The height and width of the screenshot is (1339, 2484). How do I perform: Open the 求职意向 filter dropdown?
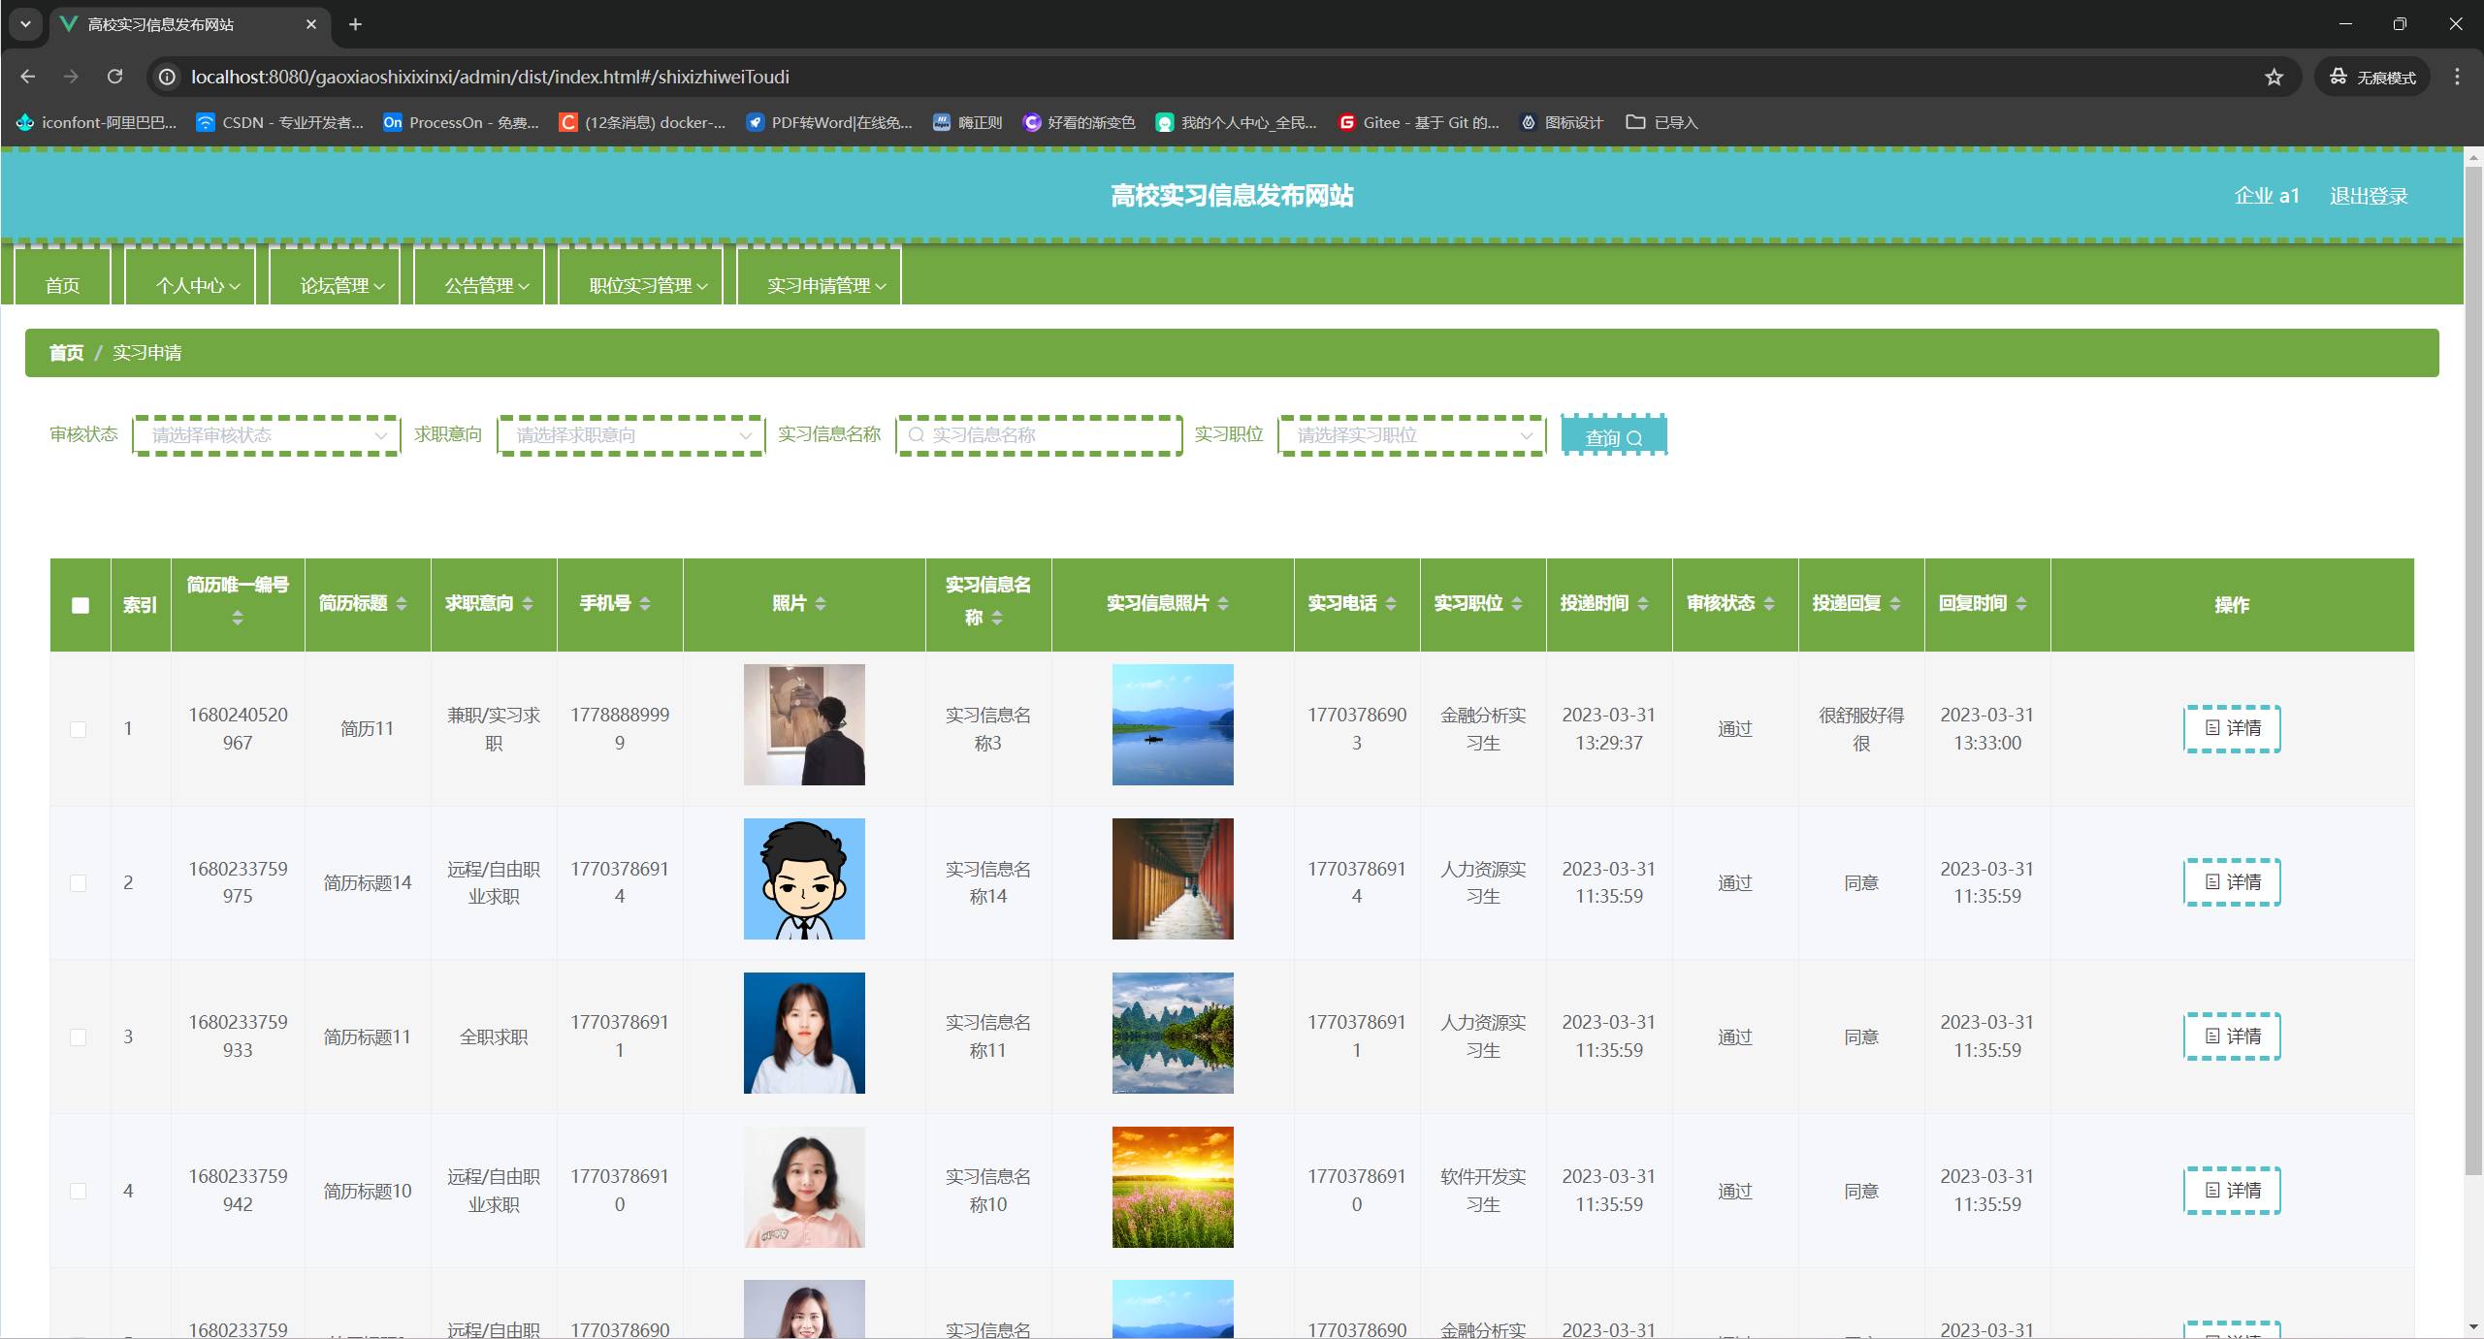(630, 435)
